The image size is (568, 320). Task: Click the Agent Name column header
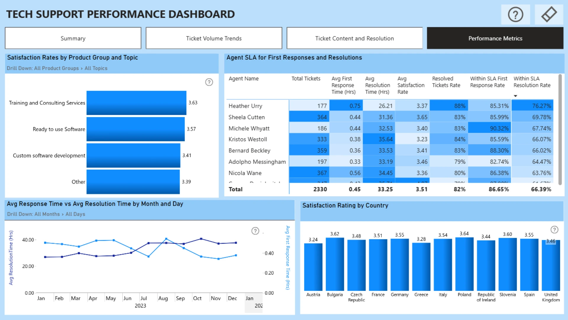243,79
